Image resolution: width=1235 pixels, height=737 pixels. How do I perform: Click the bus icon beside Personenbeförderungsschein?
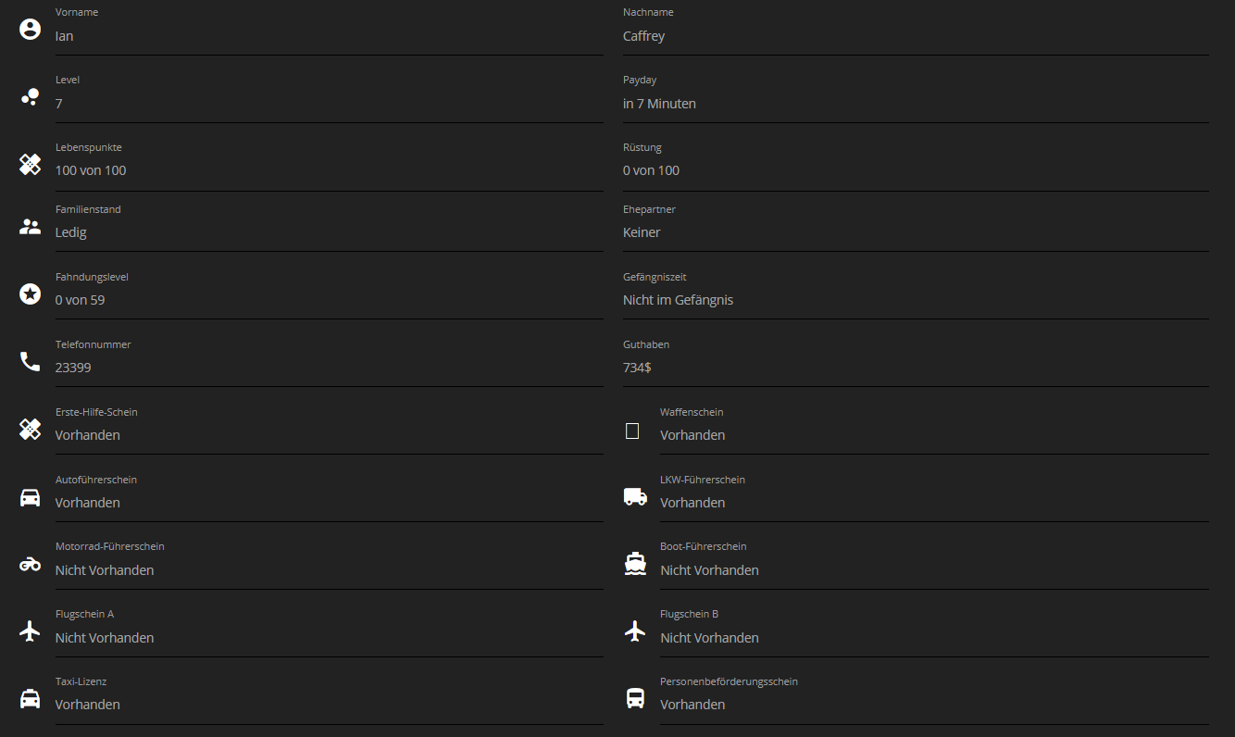coord(635,698)
